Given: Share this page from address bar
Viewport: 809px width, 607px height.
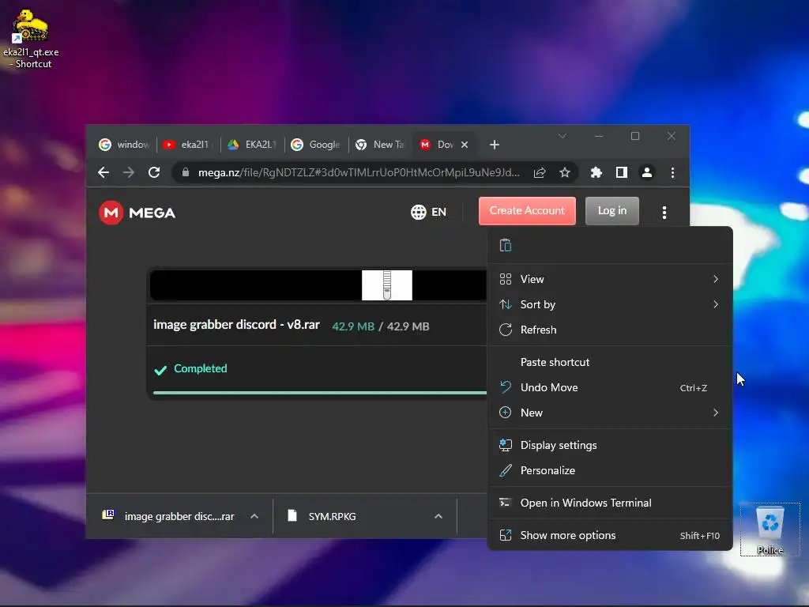Looking at the screenshot, I should 540,172.
